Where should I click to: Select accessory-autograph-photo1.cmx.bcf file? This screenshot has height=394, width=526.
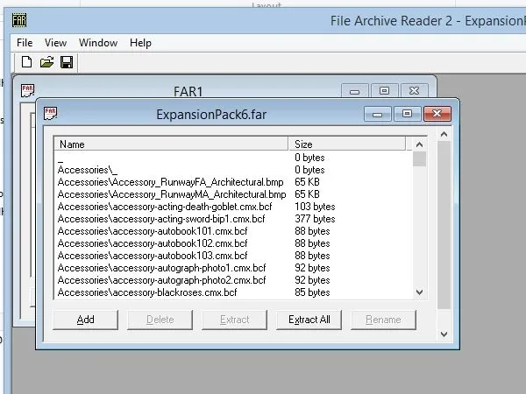pyautogui.click(x=161, y=268)
